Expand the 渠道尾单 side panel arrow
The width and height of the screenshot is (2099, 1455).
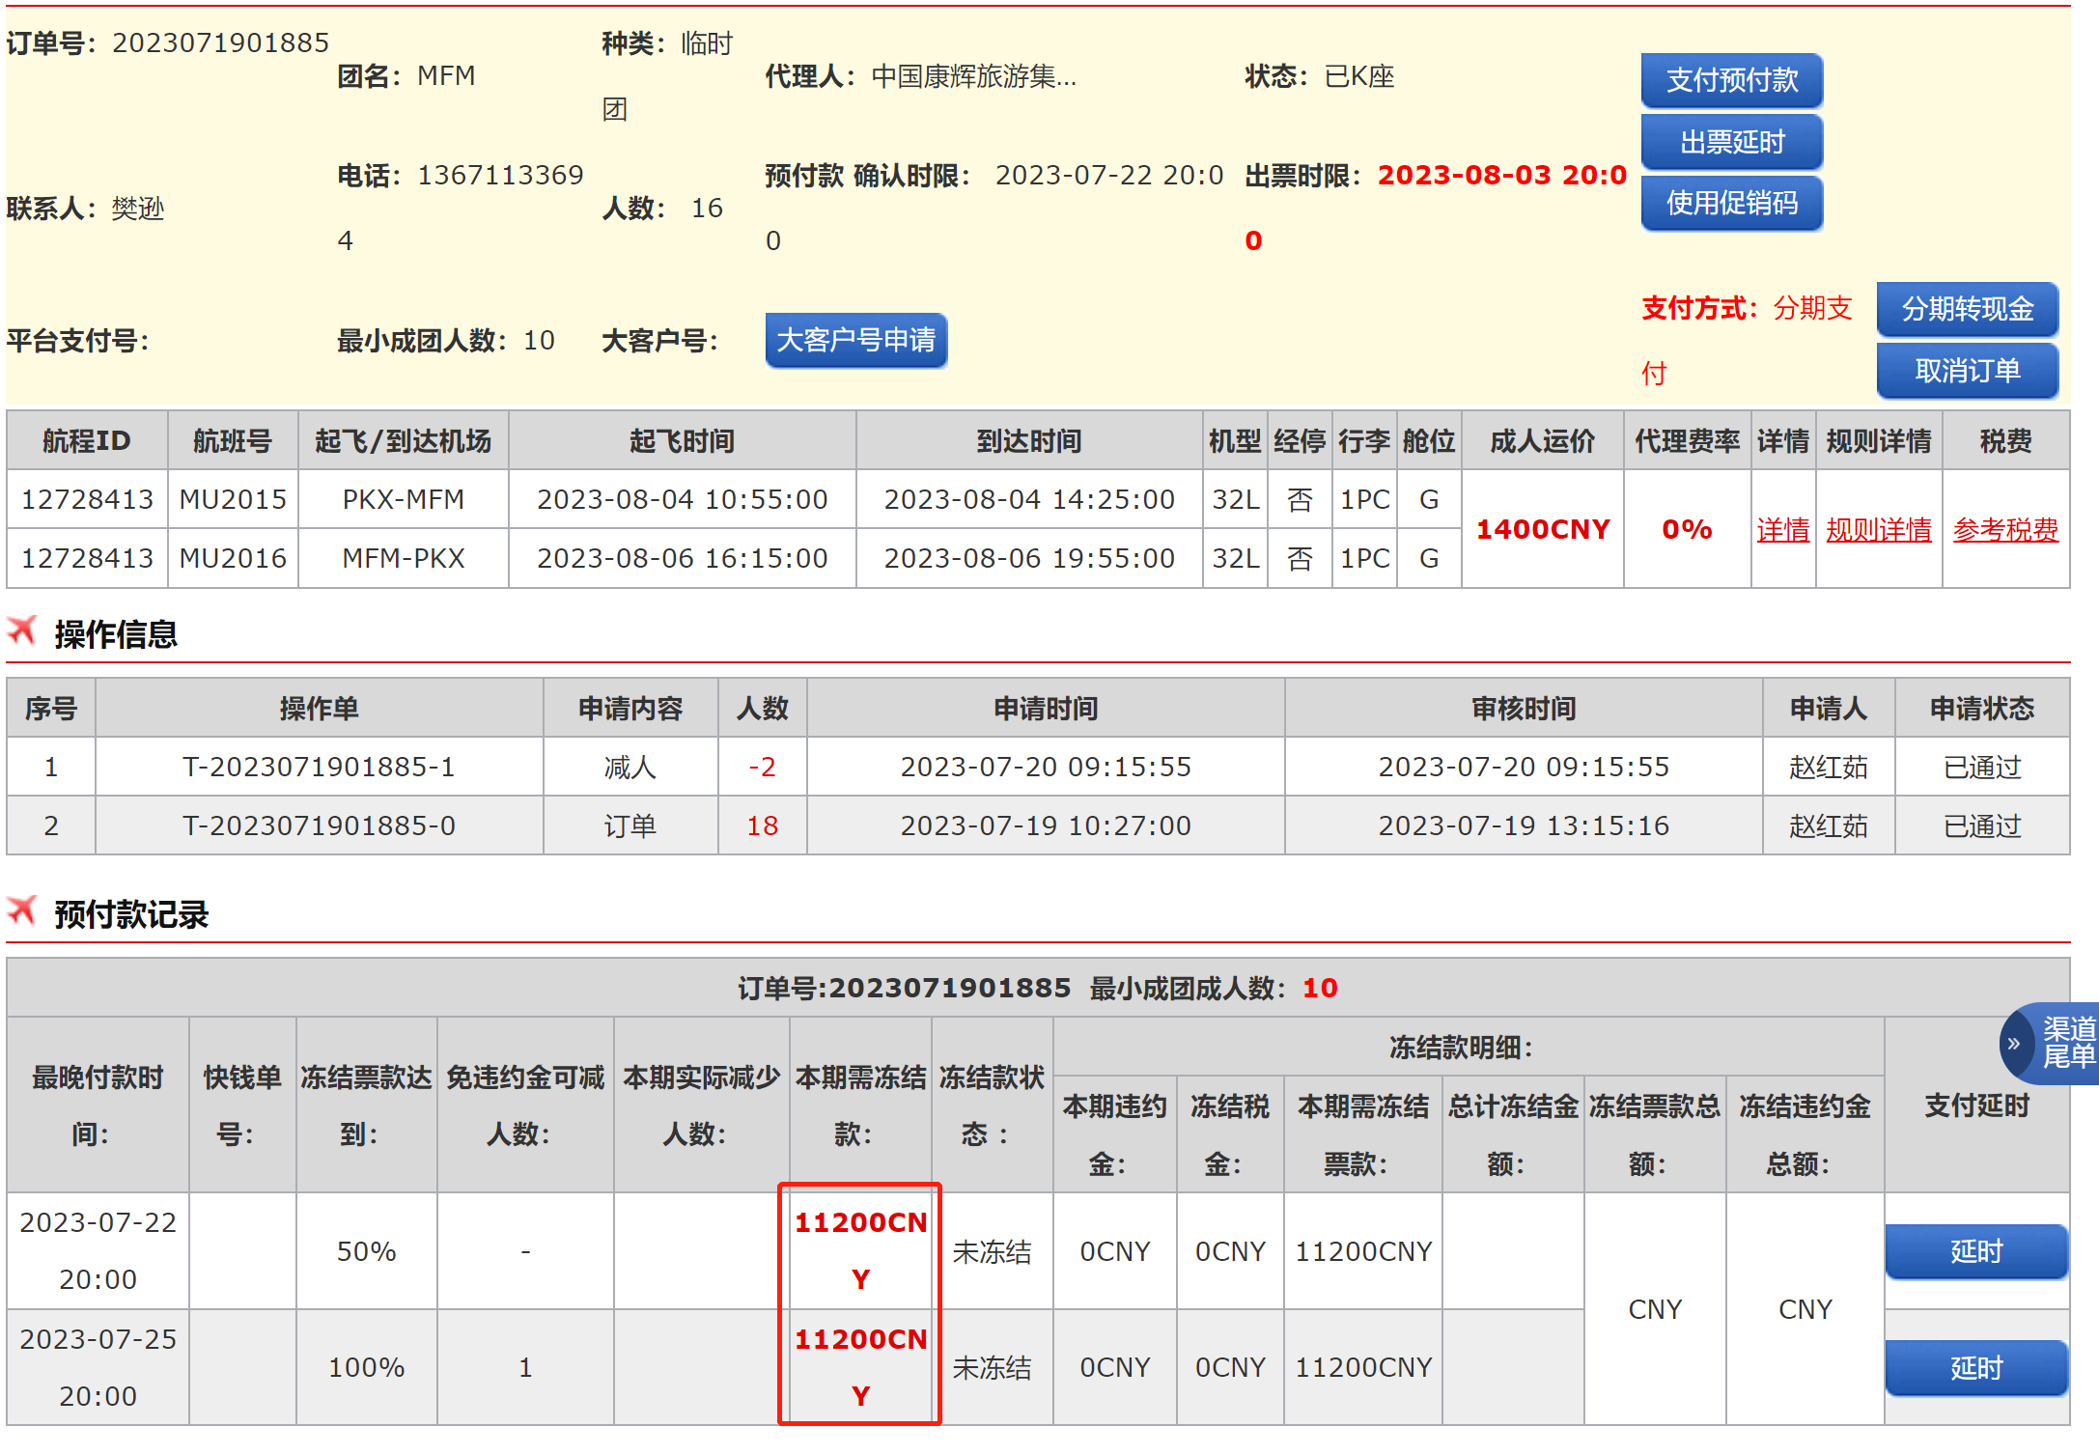[2014, 1044]
